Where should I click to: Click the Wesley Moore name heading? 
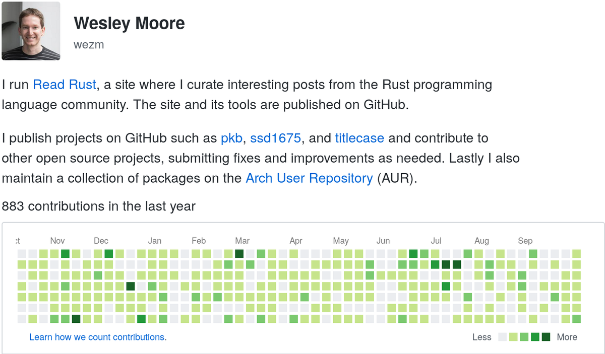click(x=129, y=23)
